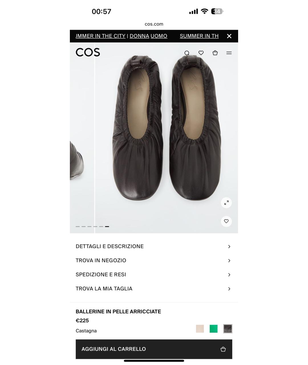Open the Donna link in banner
308x365 pixels.
(x=139, y=36)
